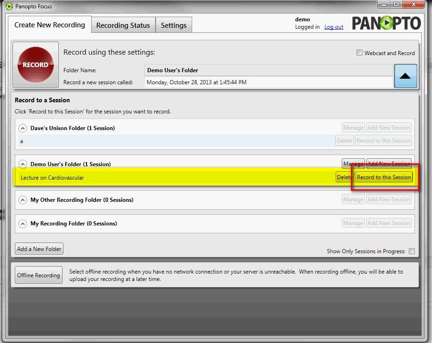Enable Webcast and Record checkbox

pos(359,53)
